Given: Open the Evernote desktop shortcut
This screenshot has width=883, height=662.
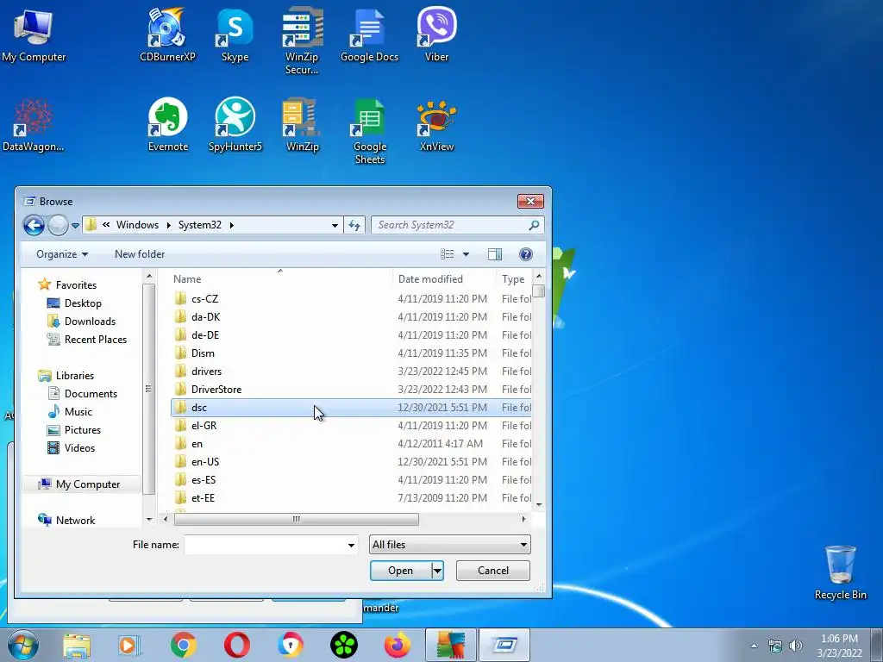Looking at the screenshot, I should [168, 124].
